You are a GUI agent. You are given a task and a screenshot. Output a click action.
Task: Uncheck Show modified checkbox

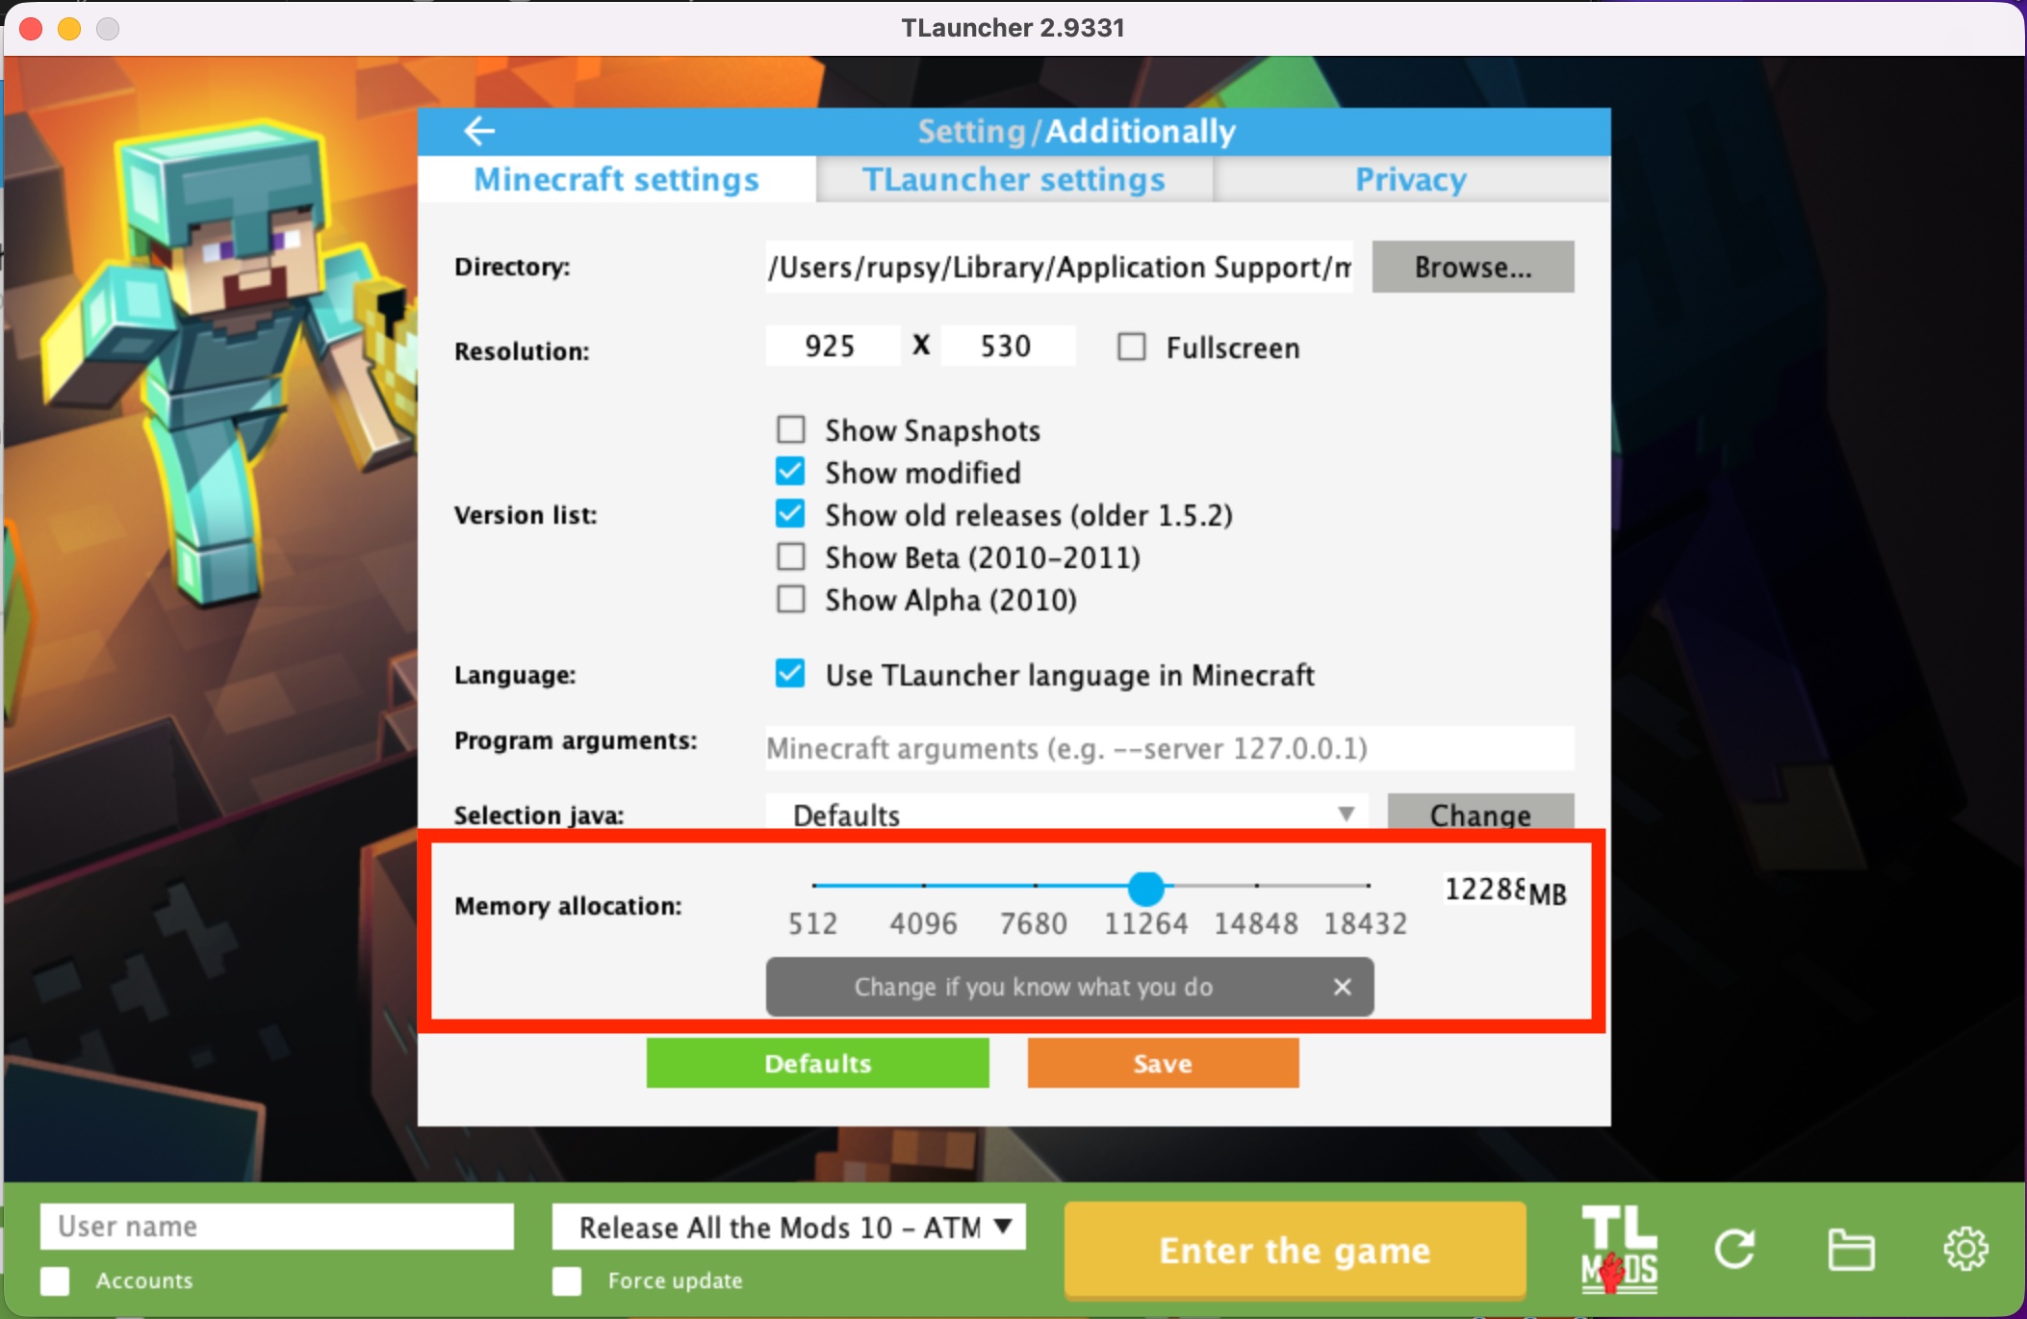pyautogui.click(x=791, y=472)
